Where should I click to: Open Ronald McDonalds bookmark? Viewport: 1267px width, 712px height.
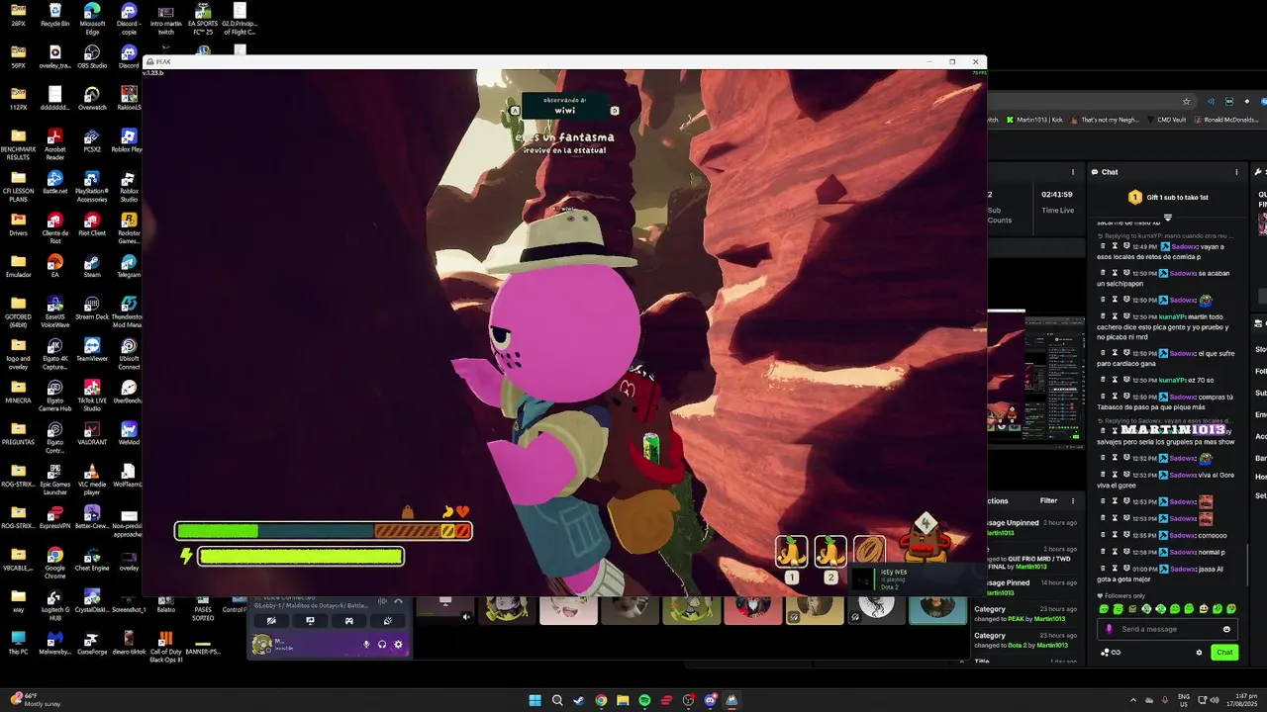1225,120
